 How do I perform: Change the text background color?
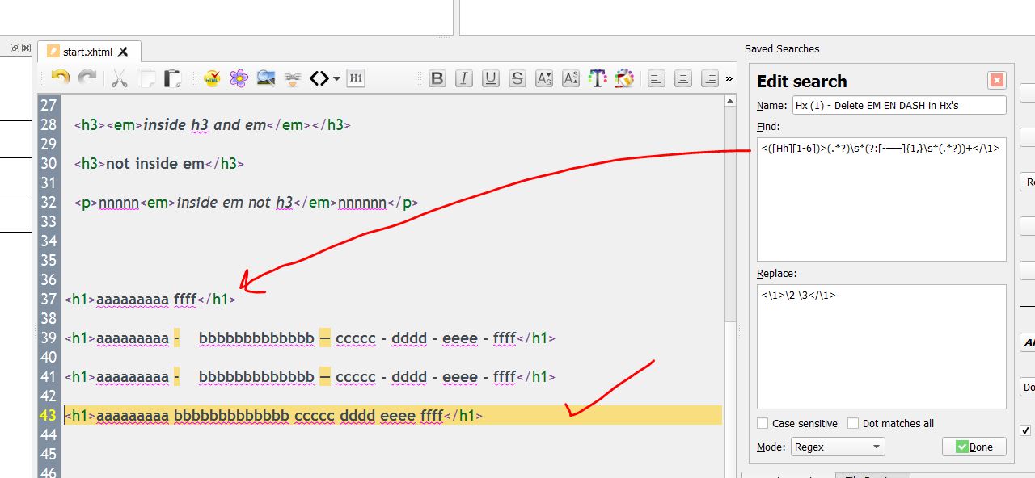[623, 78]
